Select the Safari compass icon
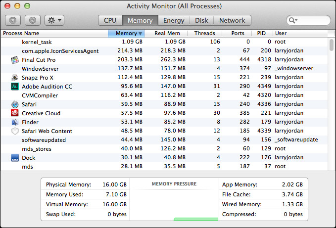 click(15, 104)
